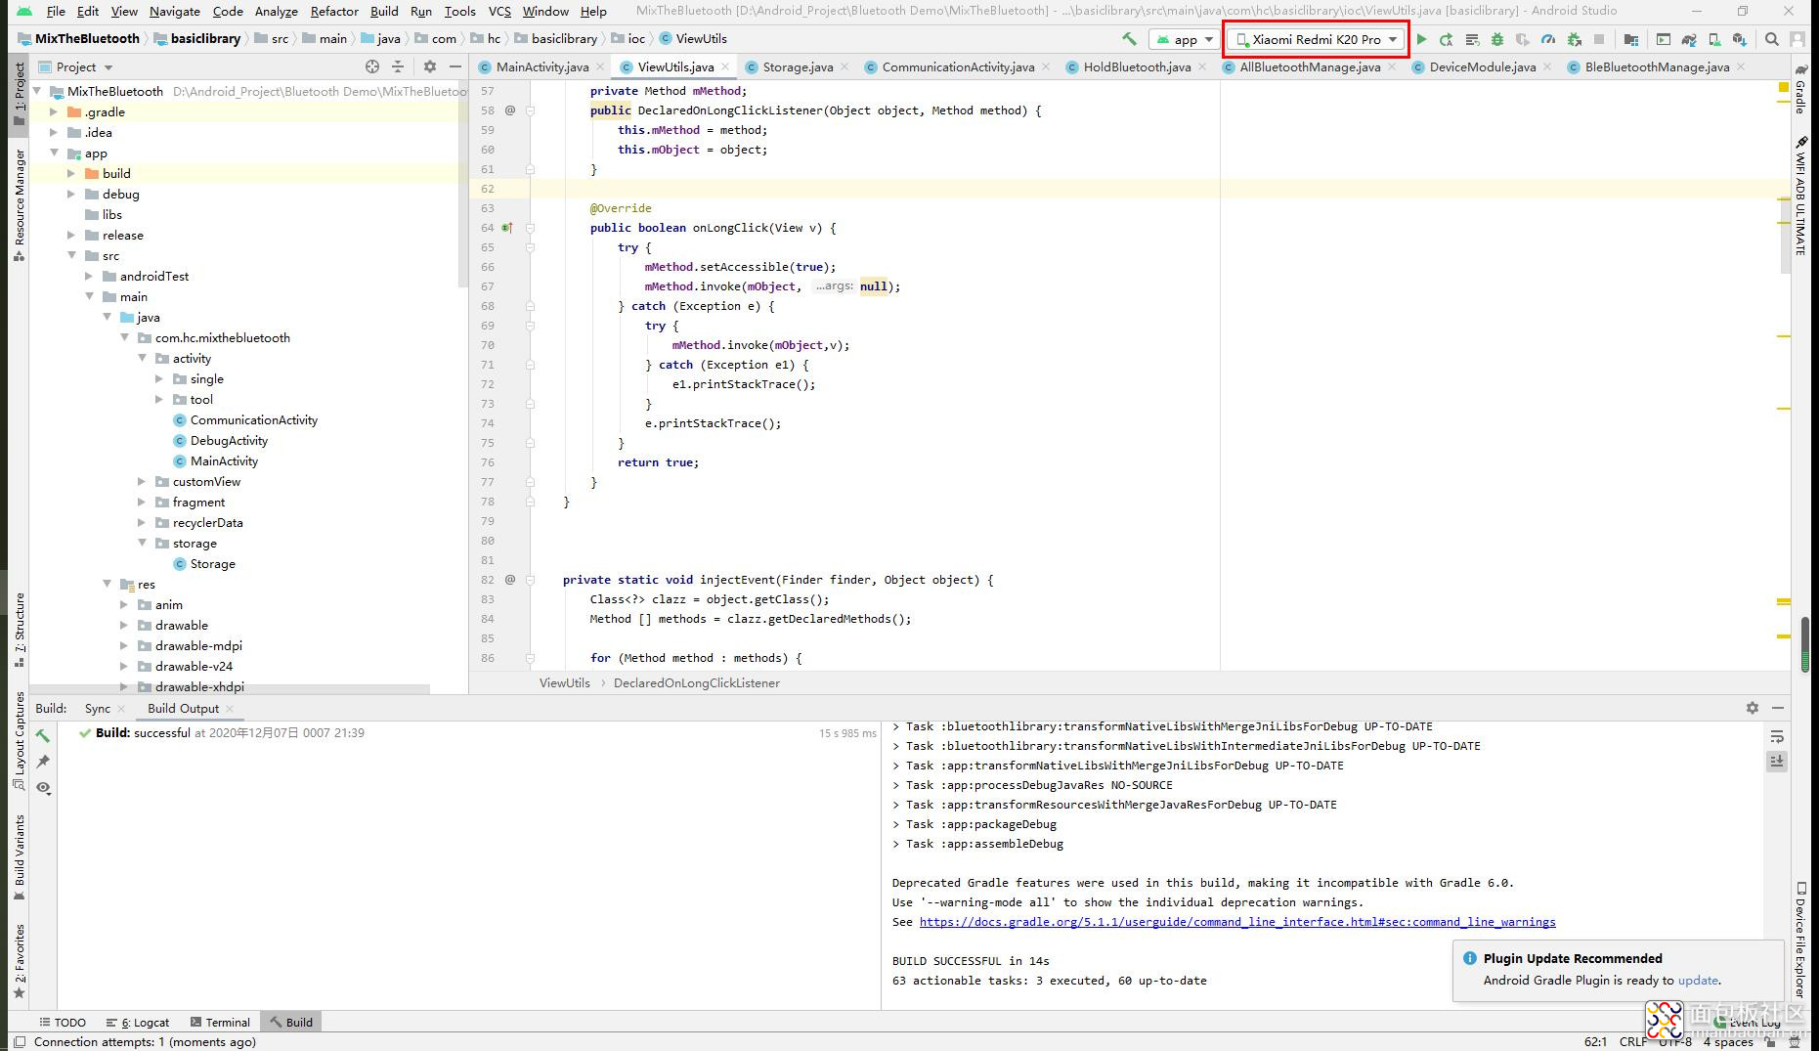The width and height of the screenshot is (1819, 1051).
Task: Open Project Structure icon in the toolbar
Action: [1630, 39]
